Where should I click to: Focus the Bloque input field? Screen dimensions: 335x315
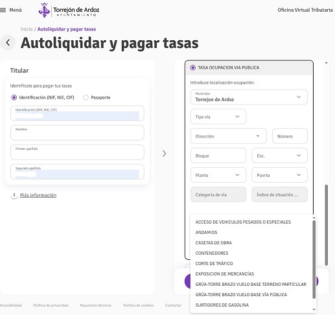click(x=218, y=156)
